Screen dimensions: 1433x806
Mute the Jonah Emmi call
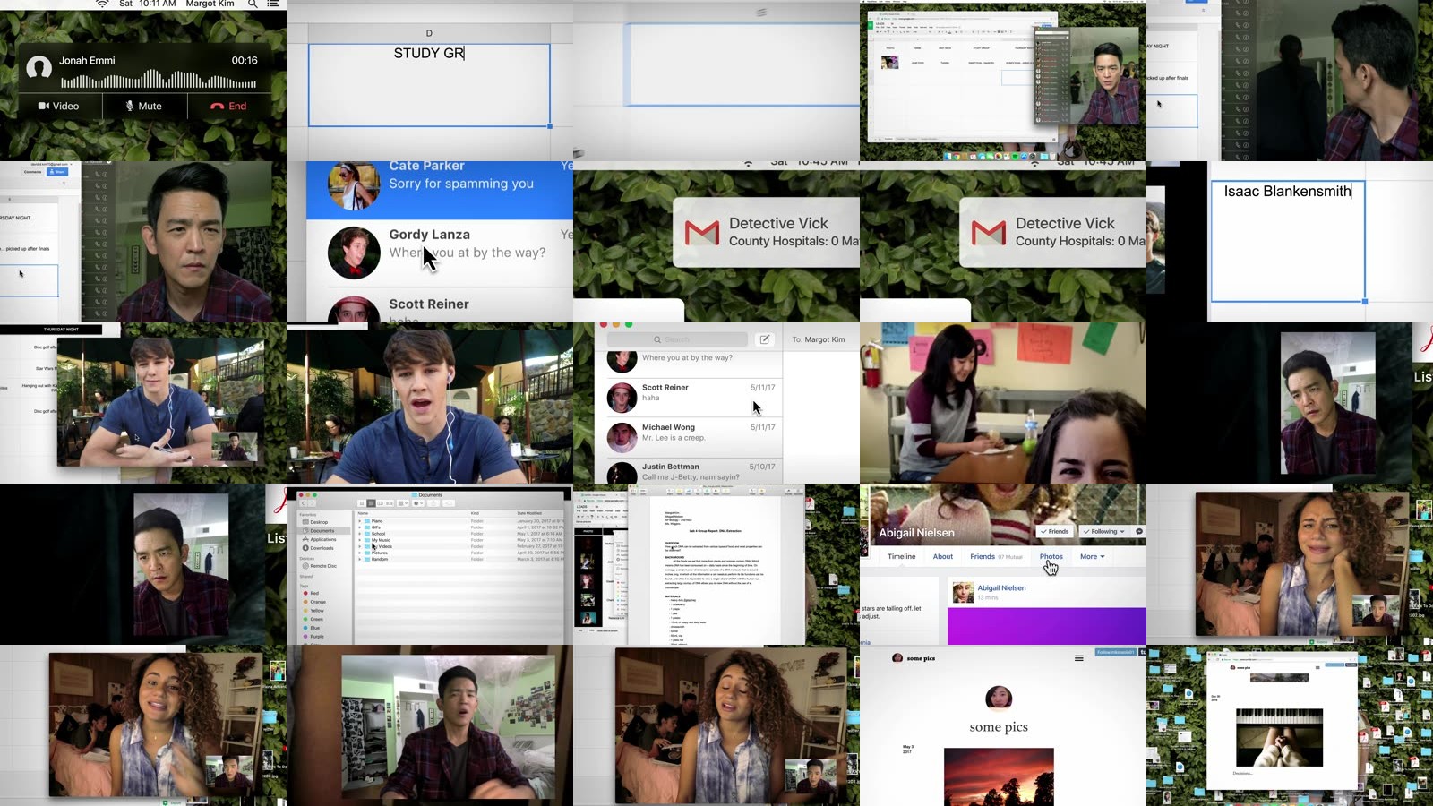coord(143,106)
